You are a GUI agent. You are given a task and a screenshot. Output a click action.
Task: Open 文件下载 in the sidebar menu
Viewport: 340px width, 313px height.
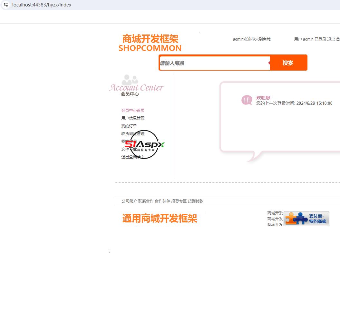coord(129,149)
